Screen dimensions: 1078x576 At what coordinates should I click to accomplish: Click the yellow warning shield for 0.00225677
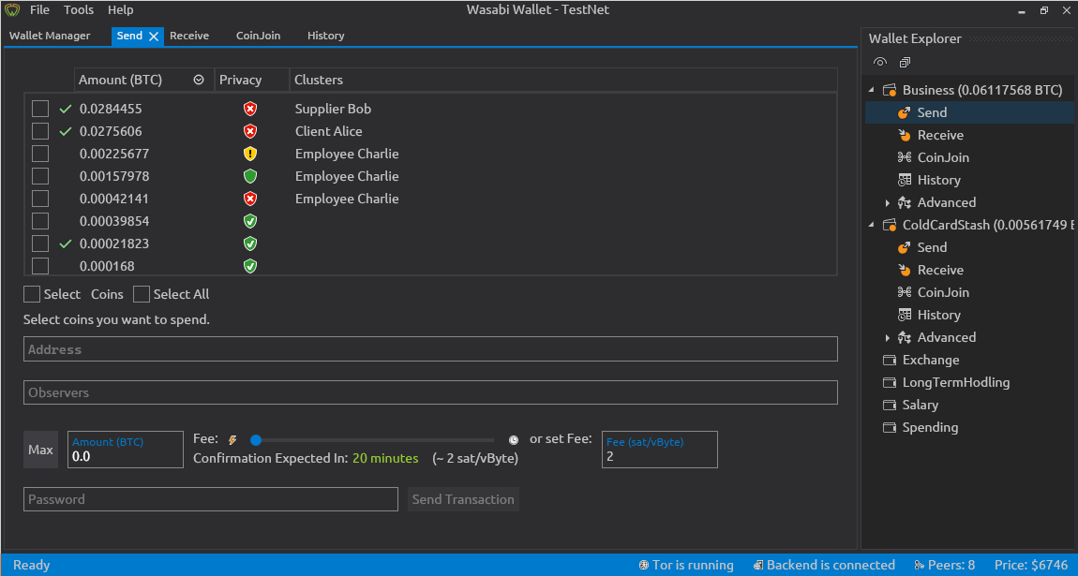[250, 154]
